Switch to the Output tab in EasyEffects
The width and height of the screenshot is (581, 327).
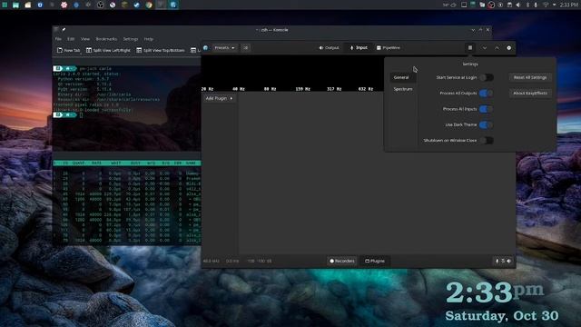(329, 48)
